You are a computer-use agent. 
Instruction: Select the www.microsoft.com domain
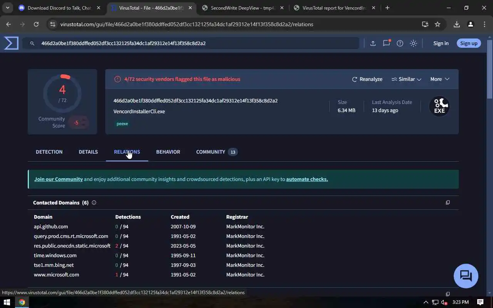pyautogui.click(x=56, y=275)
